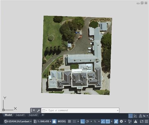Viewport: 149px width, 125px height.
Task: Restore the drawing viewport window
Action: pos(142,3)
